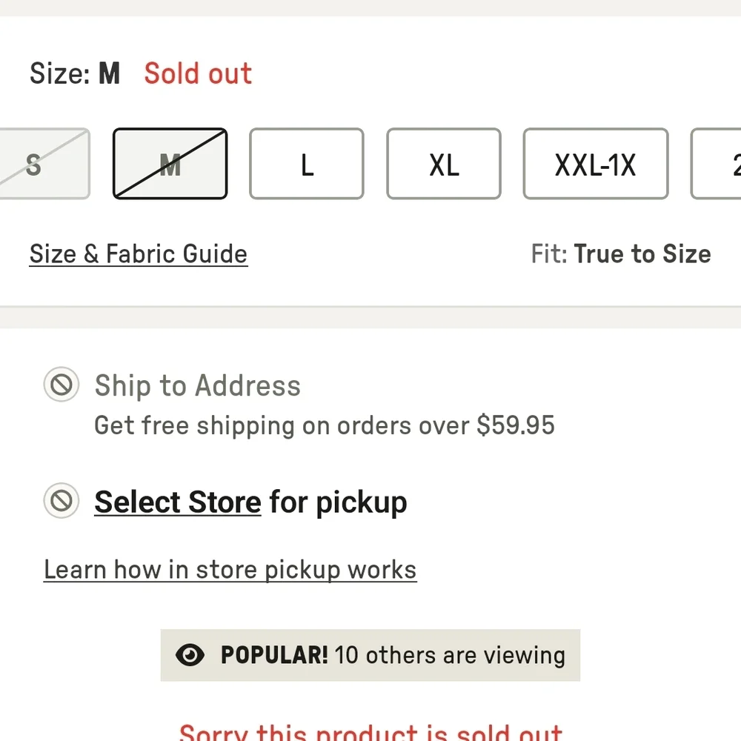The image size is (741, 741).
Task: Click the partially visible size after XXL-1X
Action: tap(716, 164)
